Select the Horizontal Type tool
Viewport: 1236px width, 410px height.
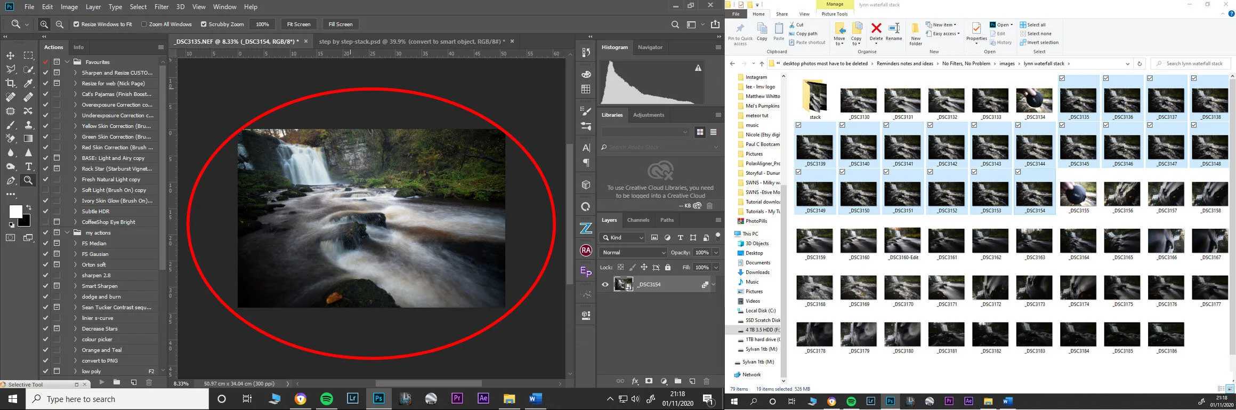(28, 166)
